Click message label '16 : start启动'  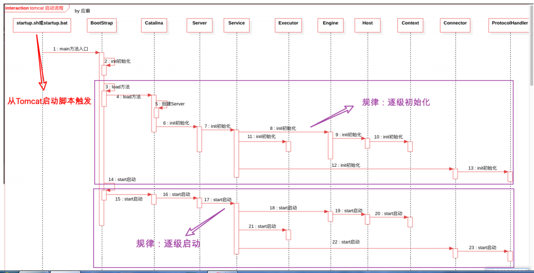[x=176, y=195]
